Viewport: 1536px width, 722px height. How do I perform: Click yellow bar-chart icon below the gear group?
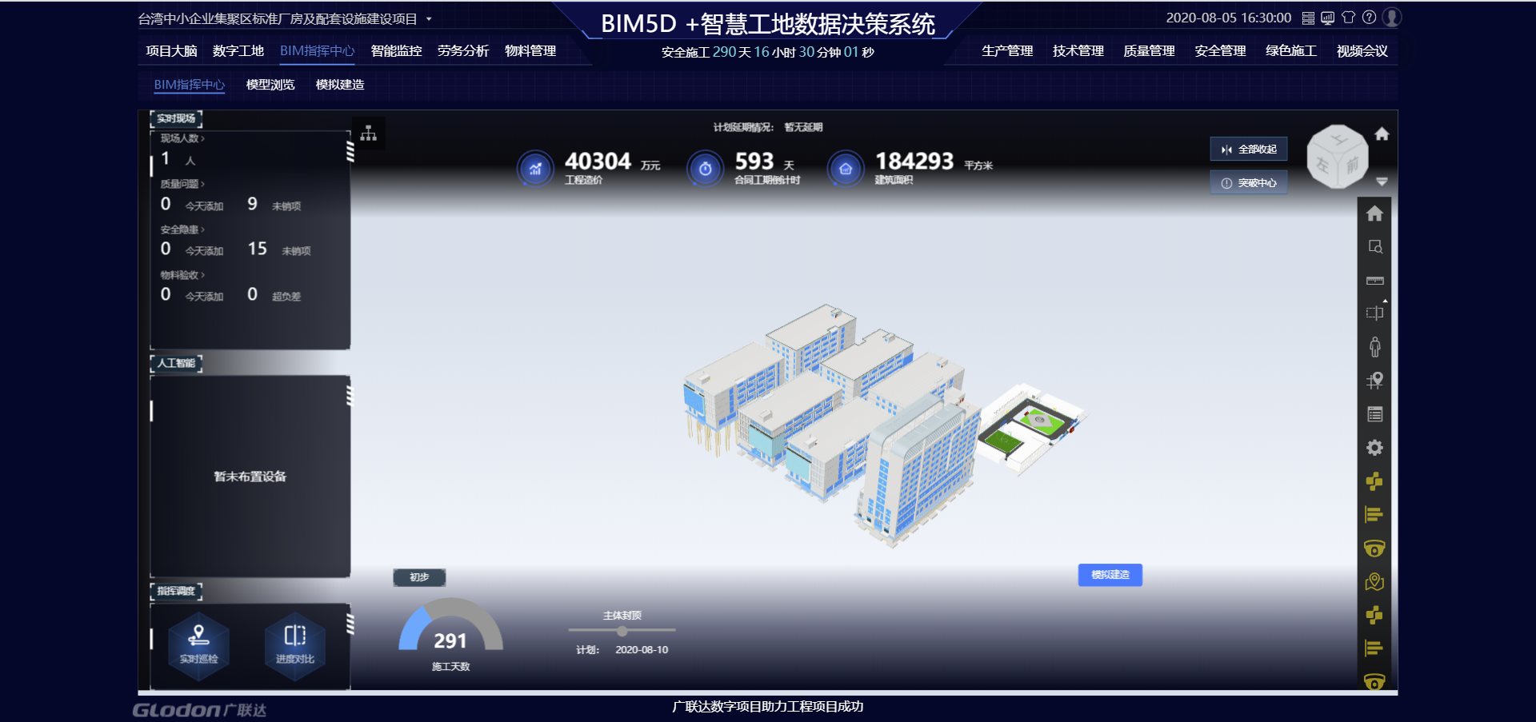1374,515
